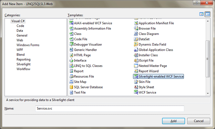Select the Windows Forms category
Screen dimensions: 215x129
coord(28,45)
